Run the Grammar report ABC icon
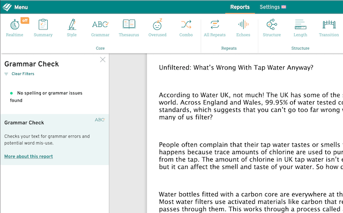This screenshot has height=213, width=343. (100, 24)
